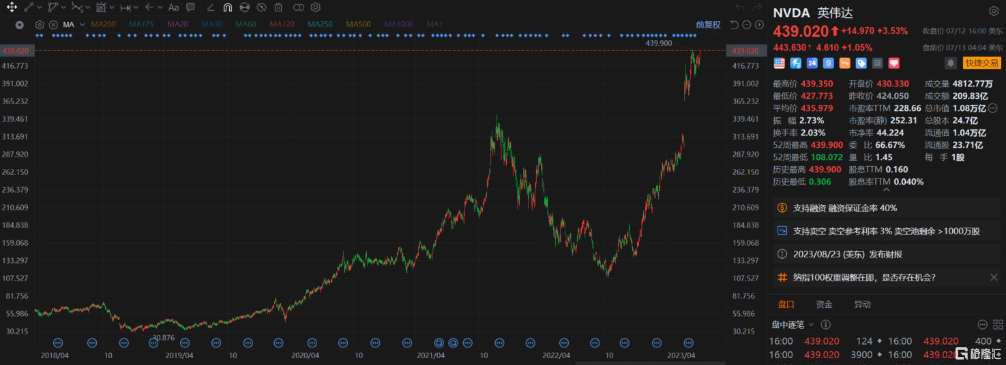This screenshot has height=365, width=1006.
Task: Toggle the MA175 moving average line
Action: [x=141, y=25]
